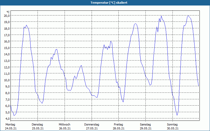Select the Freitag day label

click(x=118, y=125)
